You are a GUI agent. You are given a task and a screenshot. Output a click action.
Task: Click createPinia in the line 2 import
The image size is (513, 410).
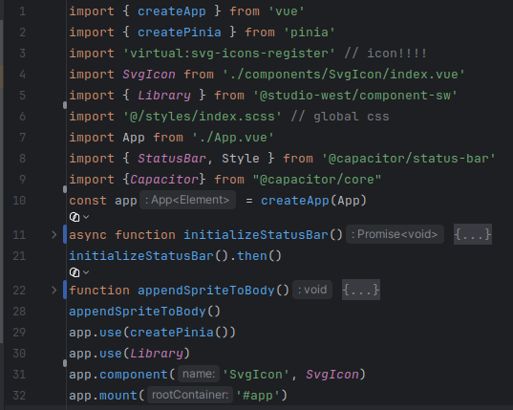[x=180, y=32]
